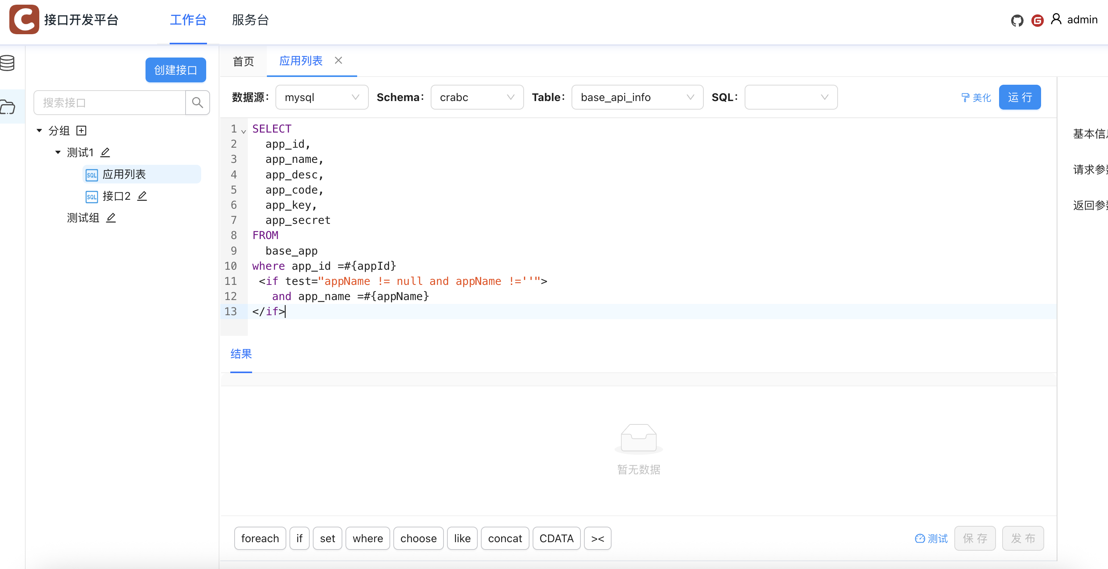
Task: Click the 美化 beautify link
Action: tap(976, 98)
